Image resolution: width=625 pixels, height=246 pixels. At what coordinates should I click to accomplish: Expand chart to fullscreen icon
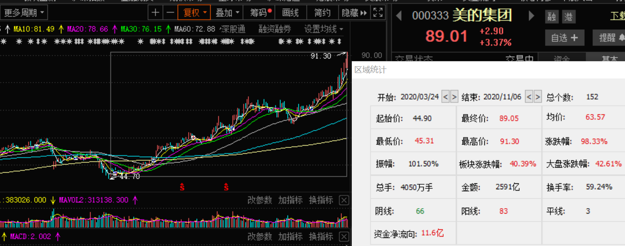tap(378, 13)
